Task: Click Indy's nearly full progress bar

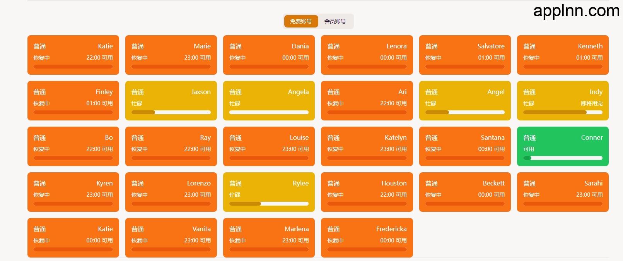Action: (x=563, y=112)
